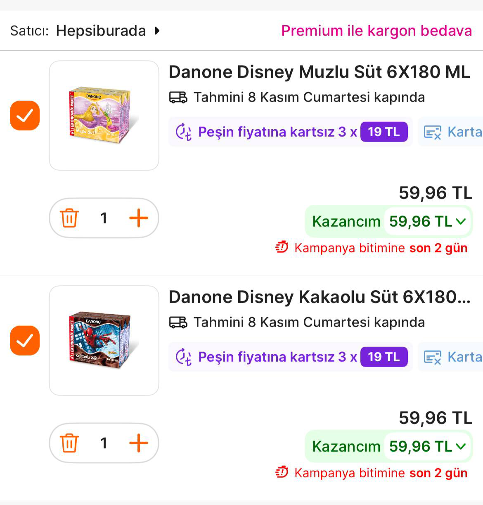This screenshot has height=505, width=483.
Task: Uncheck the Danone Disney Kakaolu Süt checkbox
Action: click(x=25, y=341)
